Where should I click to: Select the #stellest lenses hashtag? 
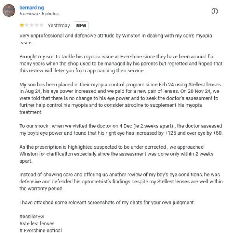(x=37, y=223)
